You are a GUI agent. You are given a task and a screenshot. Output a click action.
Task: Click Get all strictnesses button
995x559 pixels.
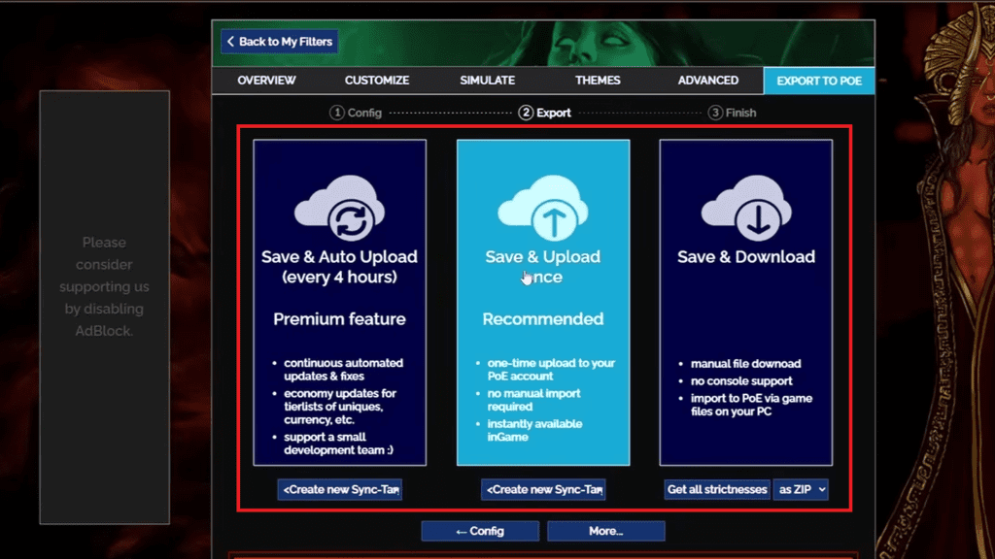tap(717, 489)
